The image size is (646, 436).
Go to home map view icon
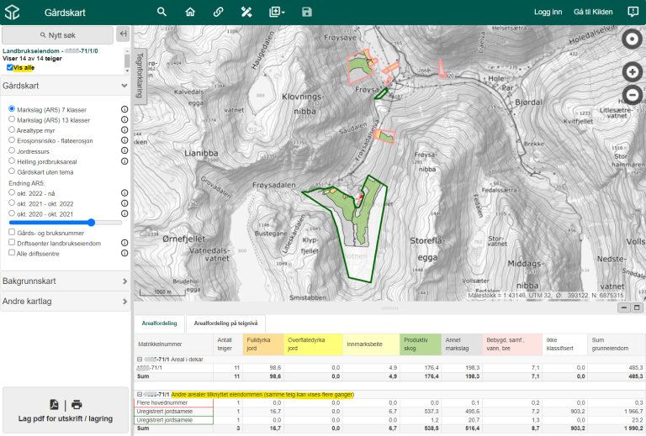(190, 12)
